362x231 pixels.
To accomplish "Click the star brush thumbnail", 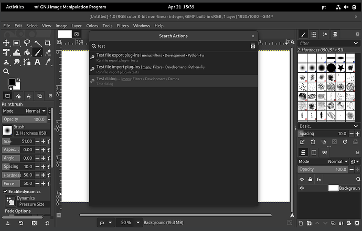I will tap(340, 68).
